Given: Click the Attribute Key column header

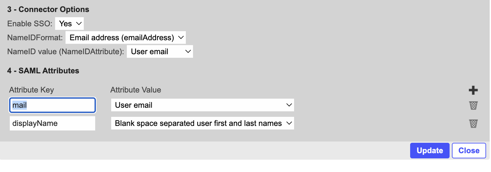Looking at the screenshot, I should [32, 90].
